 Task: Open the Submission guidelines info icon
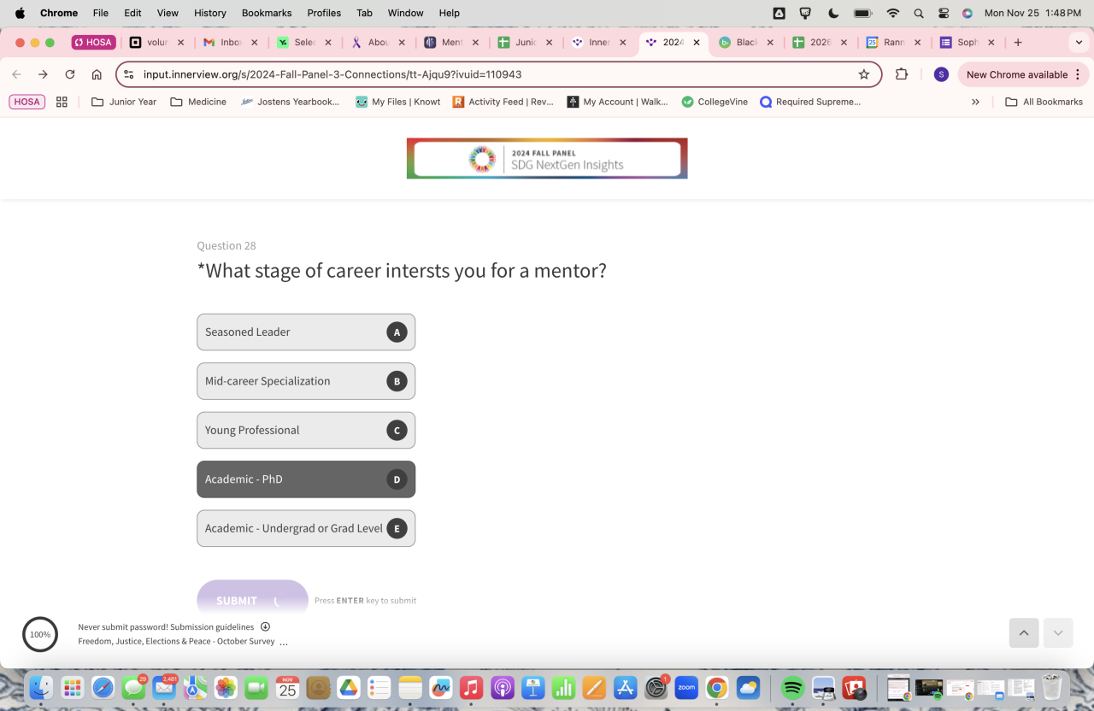[x=265, y=626]
